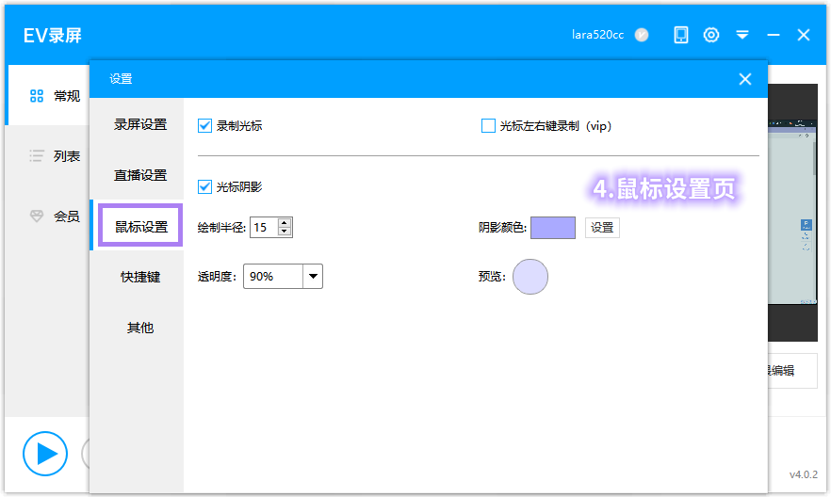
Task: Click the 常规 grid icon in sidebar
Action: coord(37,95)
